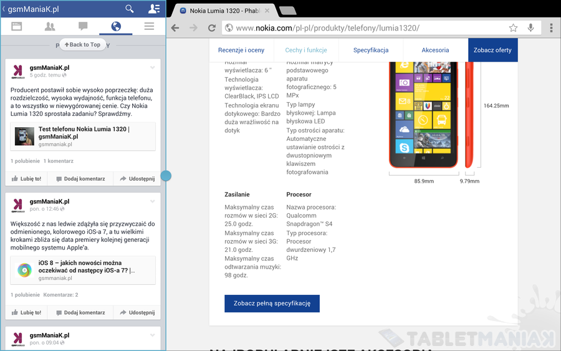The height and width of the screenshot is (351, 561).
Task: Open Facebook messages tab icon
Action: pos(83,26)
